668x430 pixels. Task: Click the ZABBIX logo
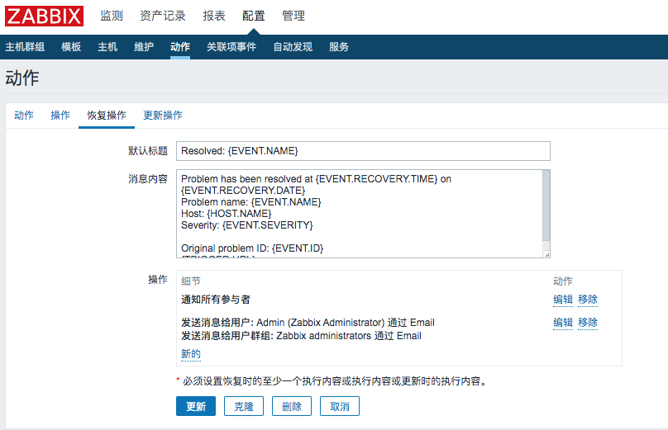[x=45, y=17]
